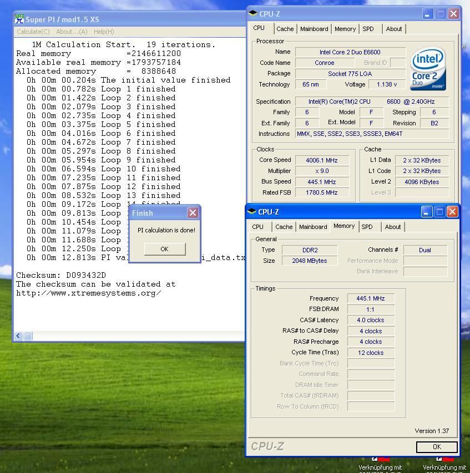Select Memory tab in lower CPU-Z window
Screen dimensions: 470x473
(344, 226)
